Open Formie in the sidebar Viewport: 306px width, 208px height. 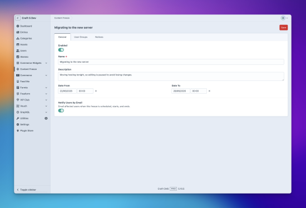click(x=22, y=88)
